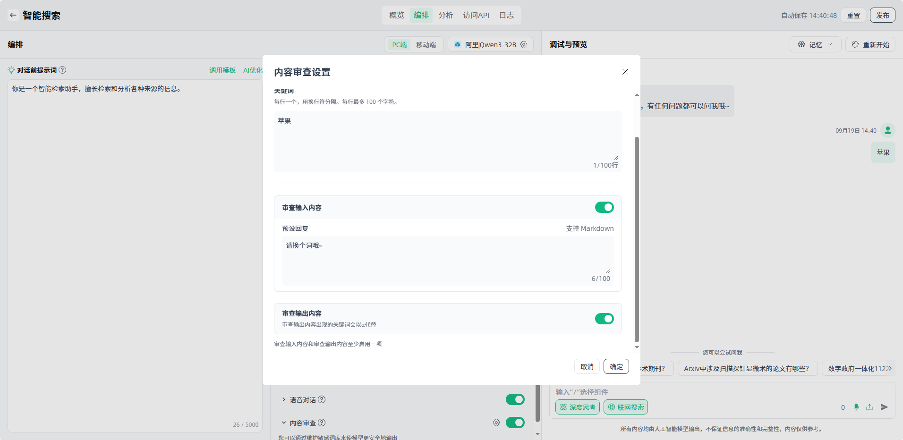Image resolution: width=903 pixels, height=440 pixels.
Task: Open 内容审查 gear settings icon
Action: (x=496, y=423)
